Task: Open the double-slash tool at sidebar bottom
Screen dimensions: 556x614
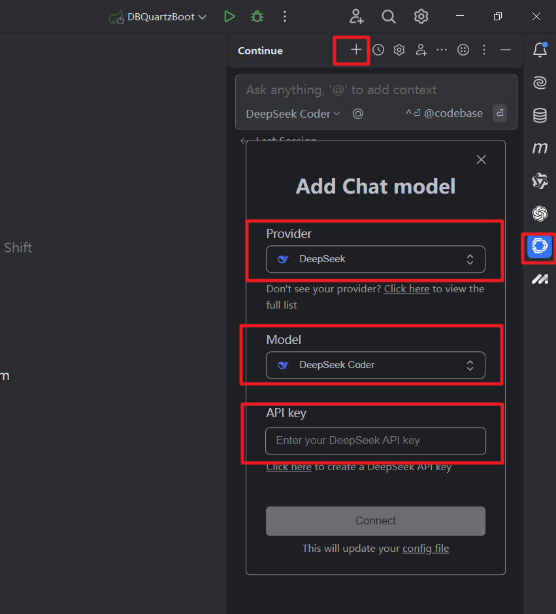Action: coord(540,279)
